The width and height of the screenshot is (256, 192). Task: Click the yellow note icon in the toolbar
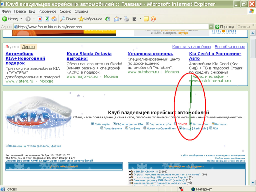(x=146, y=19)
